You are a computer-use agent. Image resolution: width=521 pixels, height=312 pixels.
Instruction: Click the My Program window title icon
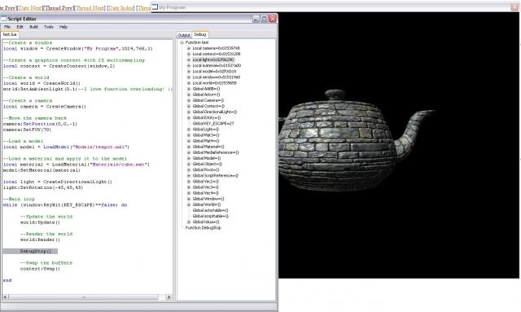point(155,7)
